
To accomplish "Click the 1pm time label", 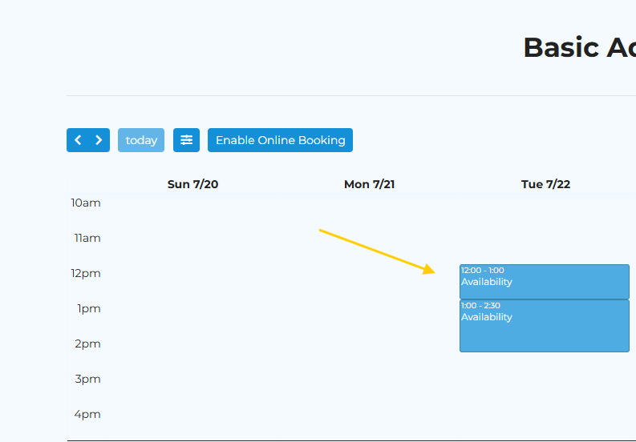I will click(89, 309).
